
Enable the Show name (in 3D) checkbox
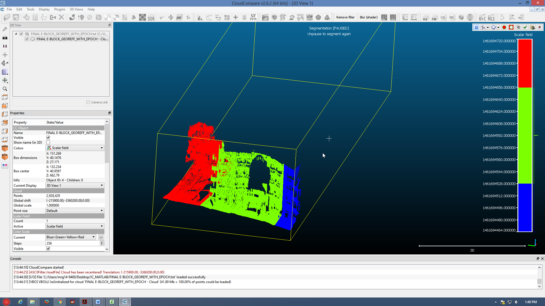click(48, 143)
